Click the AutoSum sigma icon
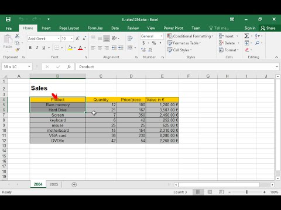The image size is (281, 210). pyautogui.click(x=246, y=36)
